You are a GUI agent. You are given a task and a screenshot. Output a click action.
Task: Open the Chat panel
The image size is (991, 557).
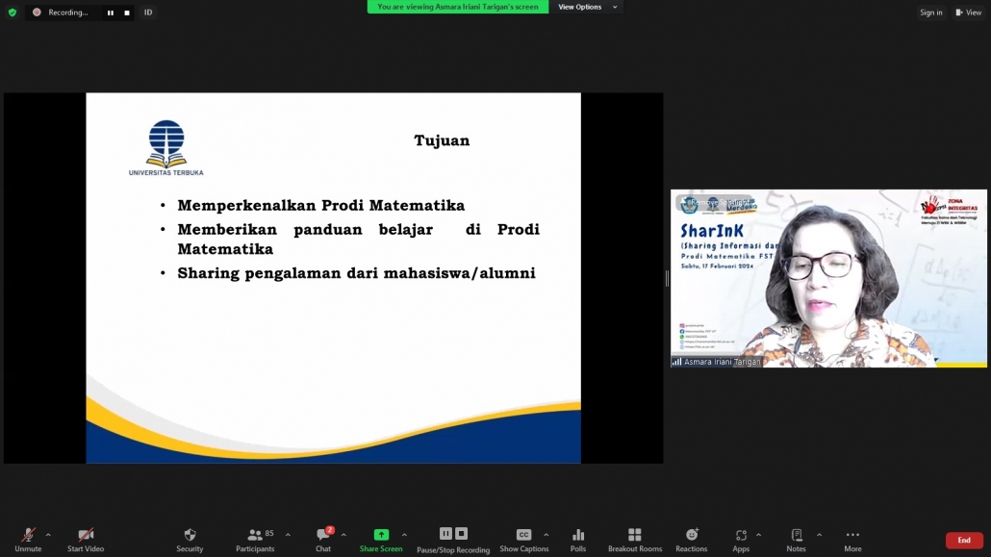pyautogui.click(x=323, y=541)
